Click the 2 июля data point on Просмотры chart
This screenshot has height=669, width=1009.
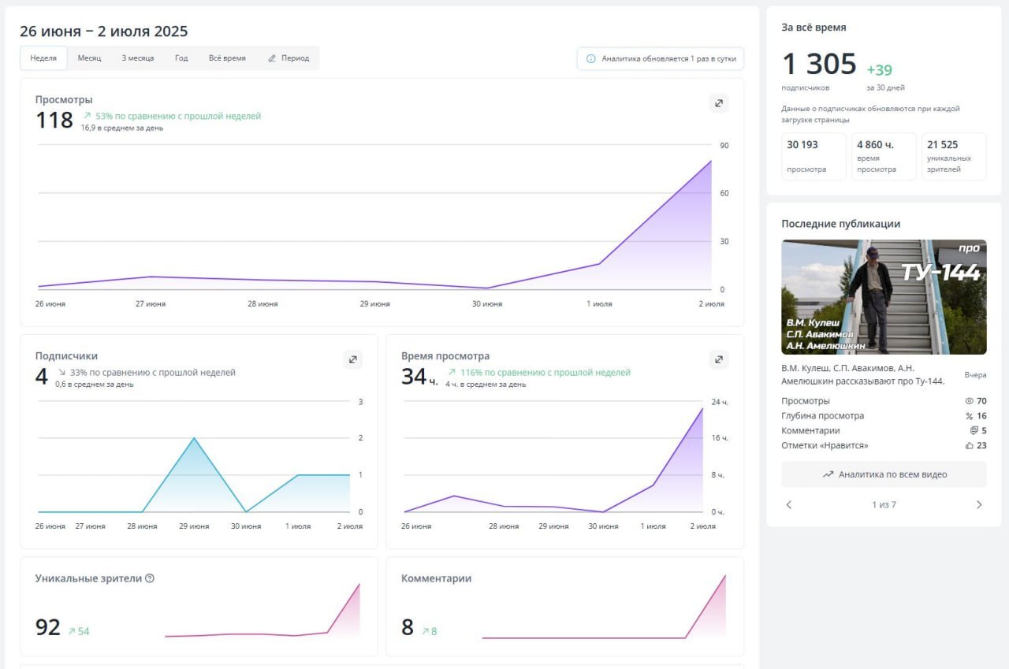coord(711,162)
